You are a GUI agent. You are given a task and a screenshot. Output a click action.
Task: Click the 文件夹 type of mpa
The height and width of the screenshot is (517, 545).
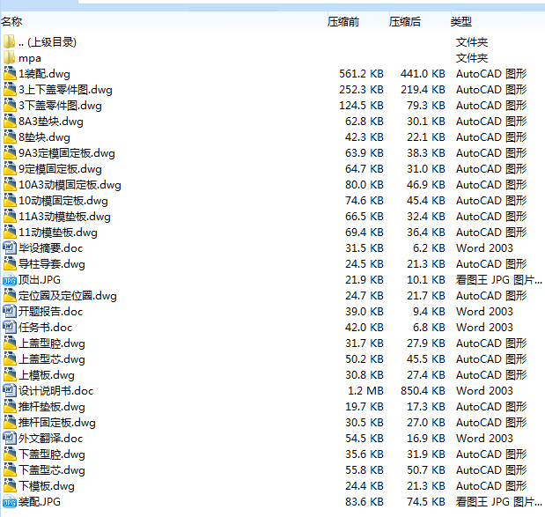(472, 58)
